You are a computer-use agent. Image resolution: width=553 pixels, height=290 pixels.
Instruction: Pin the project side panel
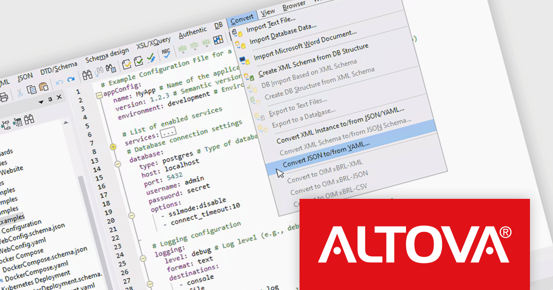51,99
